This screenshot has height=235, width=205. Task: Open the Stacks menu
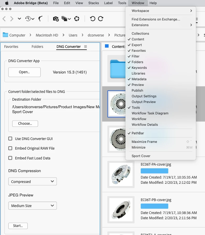(x=94, y=3)
